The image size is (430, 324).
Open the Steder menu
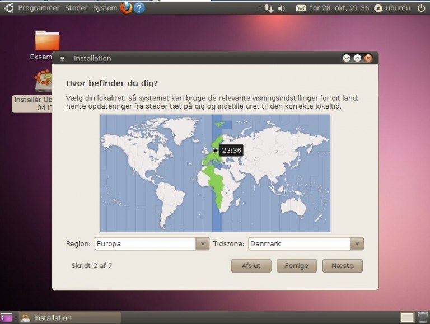(76, 8)
